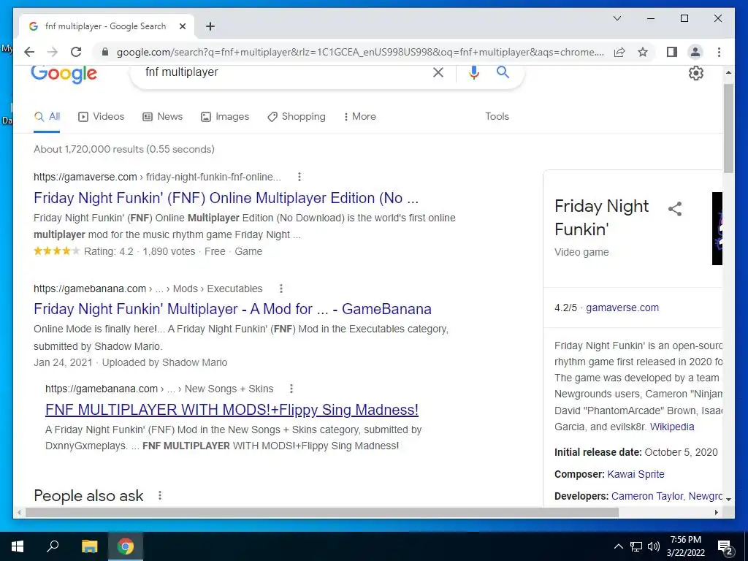Expand the More search categories menu
Viewport: 748px width, 561px height.
tap(359, 116)
